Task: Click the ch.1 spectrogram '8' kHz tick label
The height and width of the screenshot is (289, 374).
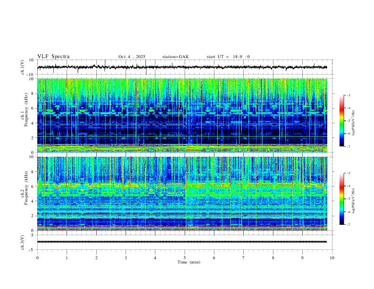Action: [x=33, y=93]
